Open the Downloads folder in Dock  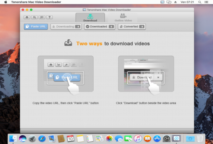click(x=190, y=139)
